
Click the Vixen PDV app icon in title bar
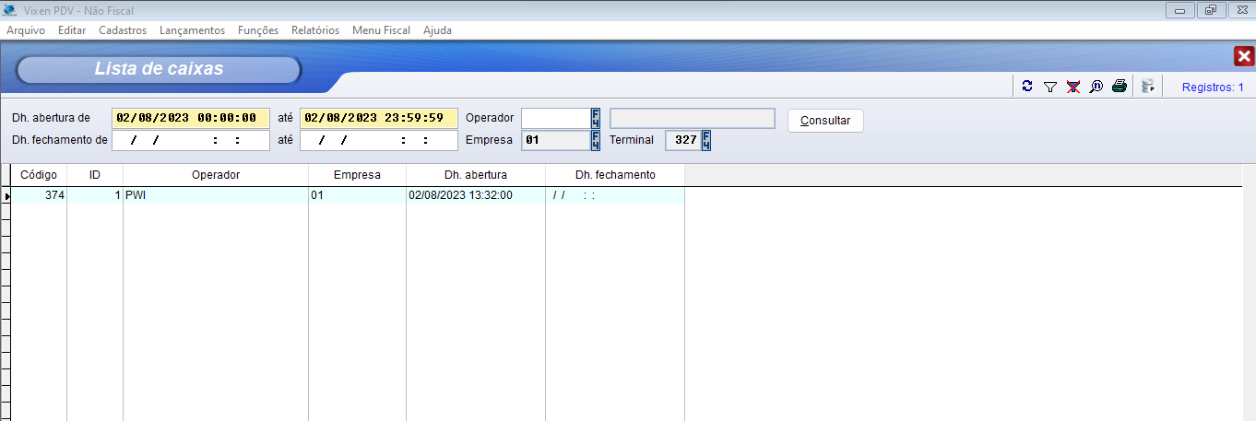[10, 10]
